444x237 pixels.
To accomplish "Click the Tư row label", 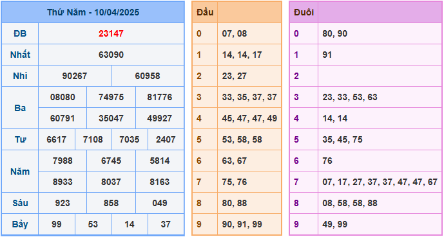I will 20,139.
